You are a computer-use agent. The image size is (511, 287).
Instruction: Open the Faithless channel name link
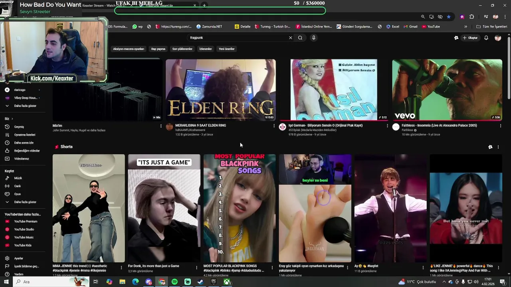(x=407, y=130)
